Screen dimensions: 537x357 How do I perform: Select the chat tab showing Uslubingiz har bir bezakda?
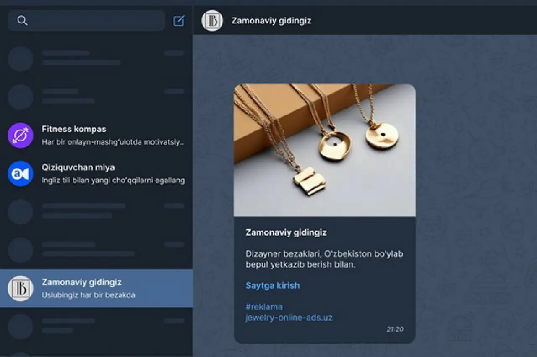96,288
